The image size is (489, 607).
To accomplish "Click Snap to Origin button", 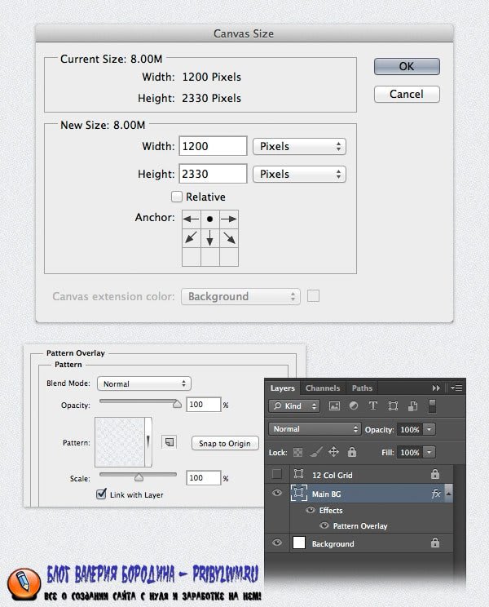I will pos(225,443).
